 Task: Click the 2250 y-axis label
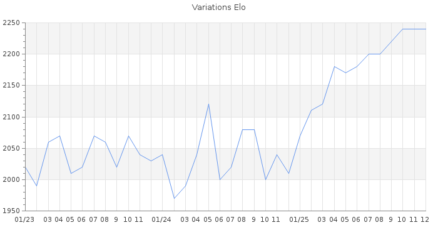(x=11, y=23)
